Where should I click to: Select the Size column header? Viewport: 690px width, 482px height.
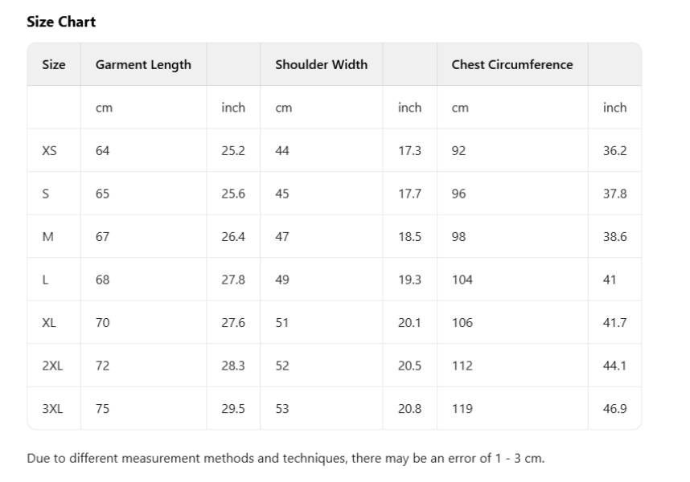[54, 64]
